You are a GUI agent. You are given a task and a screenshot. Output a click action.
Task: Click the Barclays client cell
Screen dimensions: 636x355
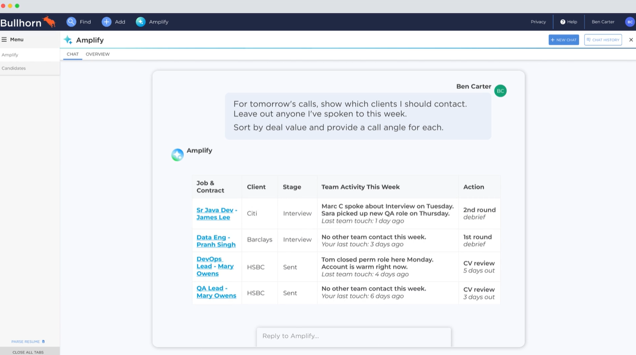pos(260,239)
